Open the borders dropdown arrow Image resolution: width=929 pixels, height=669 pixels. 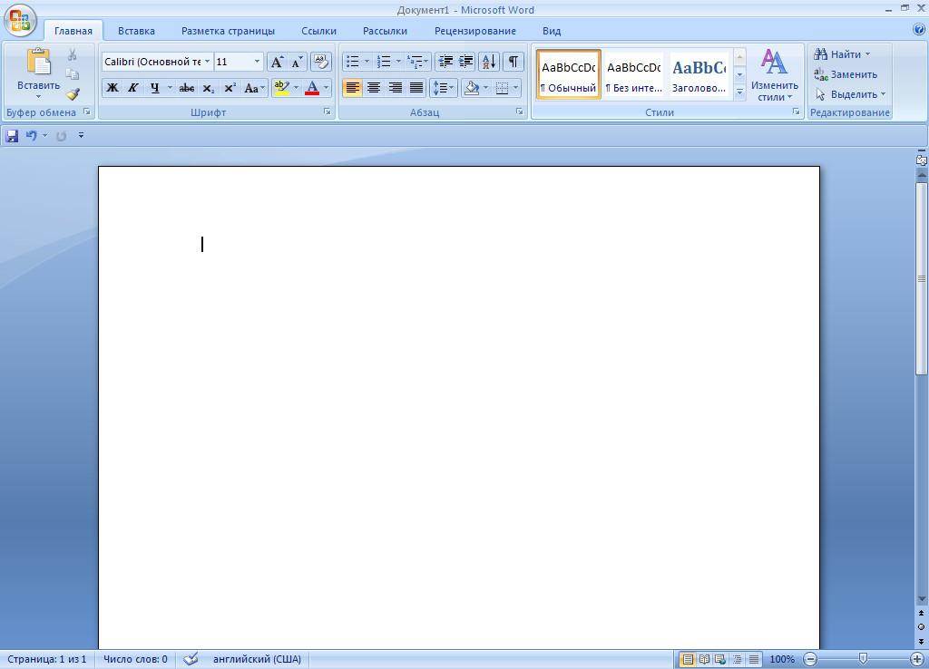516,88
